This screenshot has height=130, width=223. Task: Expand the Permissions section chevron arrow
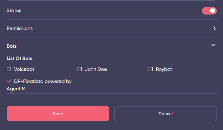[x=214, y=28]
